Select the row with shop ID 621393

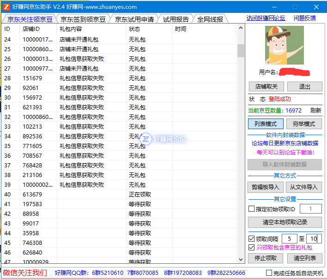tap(119, 107)
